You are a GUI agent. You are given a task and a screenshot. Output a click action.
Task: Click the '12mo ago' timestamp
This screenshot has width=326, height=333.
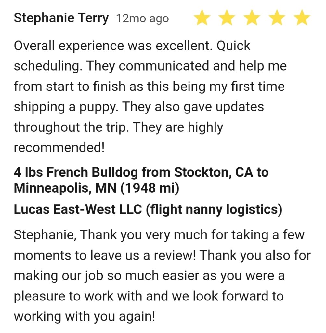point(142,19)
